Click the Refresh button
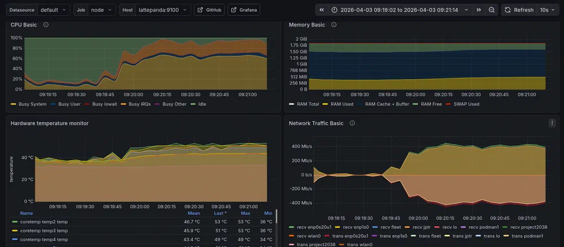This screenshot has width=564, height=247. pos(519,10)
